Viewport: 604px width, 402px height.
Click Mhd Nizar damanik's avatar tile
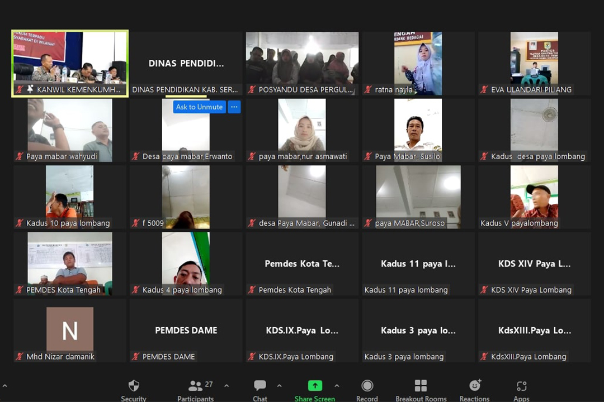pos(70,328)
